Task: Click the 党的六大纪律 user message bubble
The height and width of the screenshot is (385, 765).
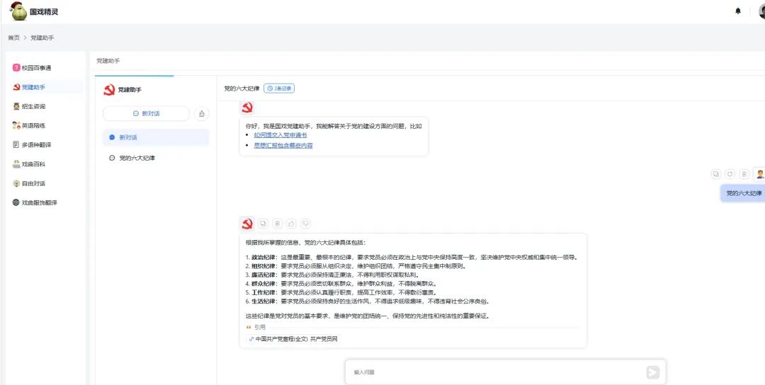Action: (743, 193)
